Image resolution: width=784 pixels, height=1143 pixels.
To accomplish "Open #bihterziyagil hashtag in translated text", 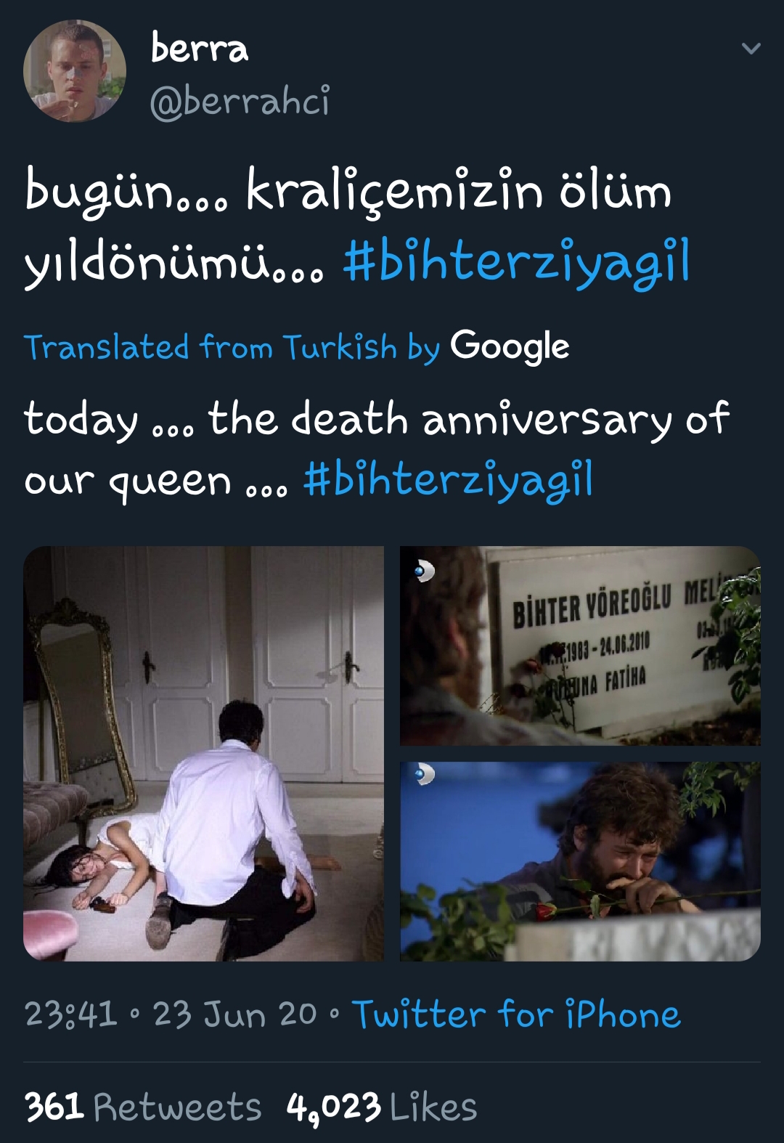I will pos(448,480).
